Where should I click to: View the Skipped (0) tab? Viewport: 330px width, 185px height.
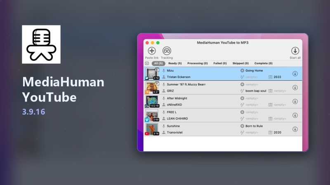pyautogui.click(x=240, y=63)
